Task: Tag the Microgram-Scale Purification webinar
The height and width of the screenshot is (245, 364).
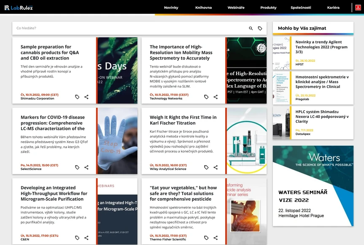Action: click(x=77, y=238)
